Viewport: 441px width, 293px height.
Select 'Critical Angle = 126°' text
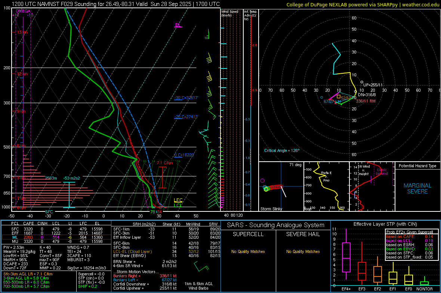pyautogui.click(x=282, y=150)
